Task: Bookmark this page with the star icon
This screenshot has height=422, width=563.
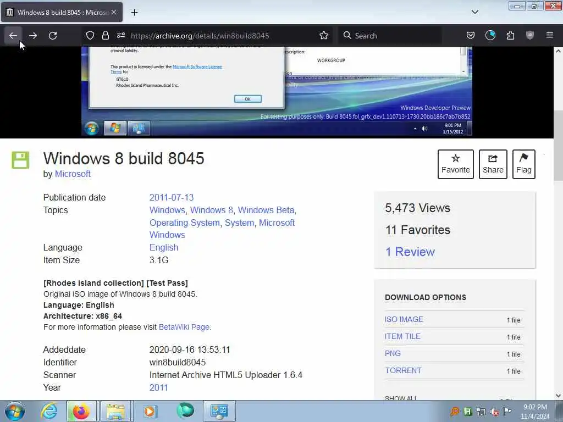Action: [x=324, y=35]
